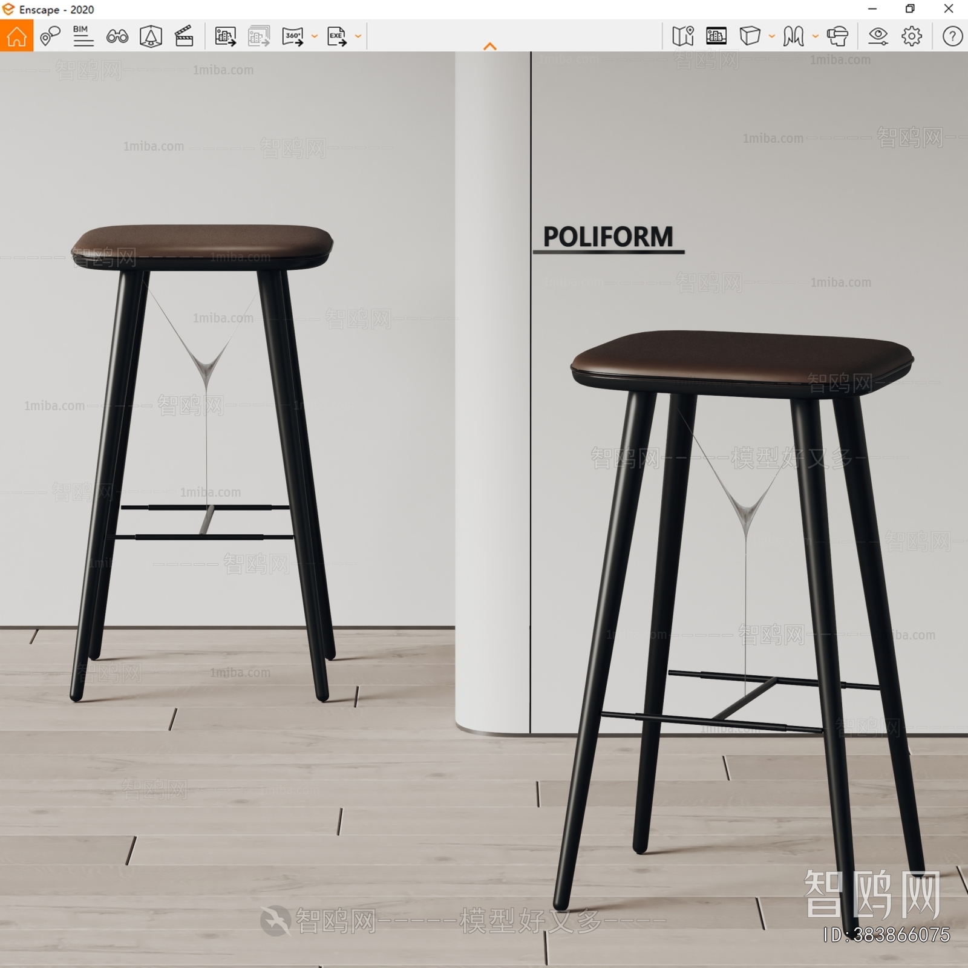Expand the navigation mode dropdown arrow
968x968 pixels.
[815, 36]
